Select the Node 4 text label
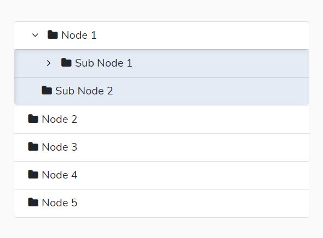The width and height of the screenshot is (323, 238). click(60, 175)
